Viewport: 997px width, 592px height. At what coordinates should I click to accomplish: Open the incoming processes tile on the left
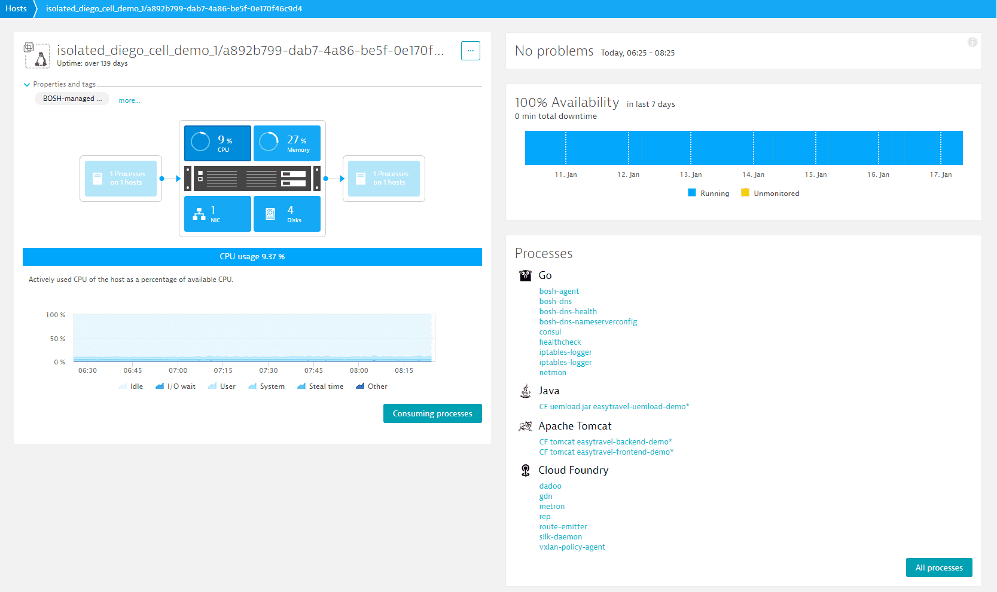(121, 179)
